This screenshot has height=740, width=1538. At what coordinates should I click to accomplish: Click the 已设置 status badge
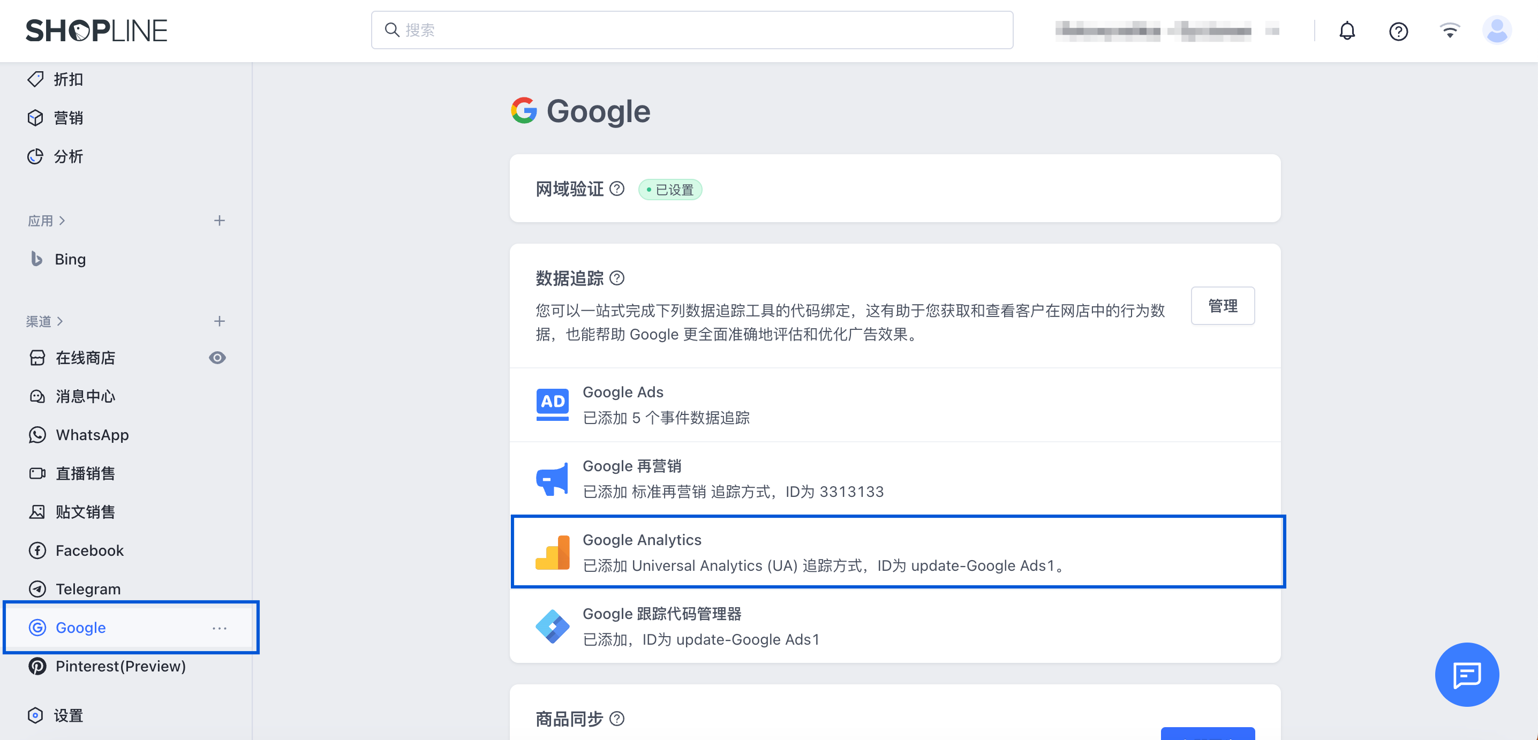coord(670,190)
